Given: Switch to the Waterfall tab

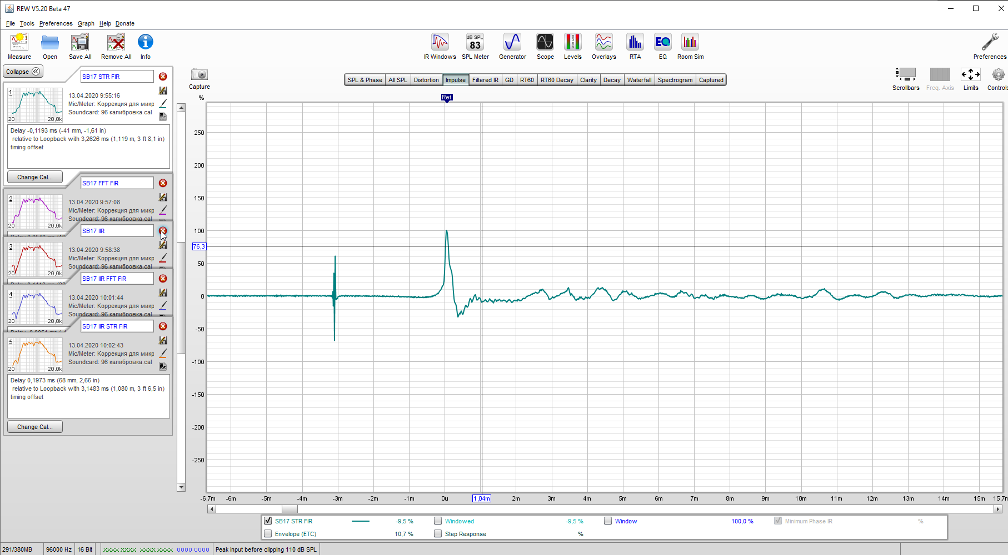Looking at the screenshot, I should coord(639,80).
